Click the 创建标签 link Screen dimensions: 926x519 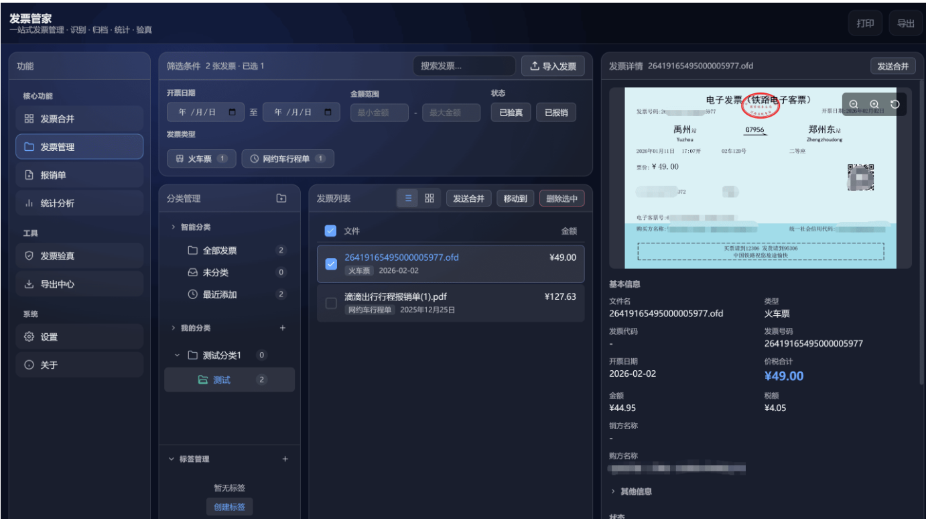(x=230, y=507)
